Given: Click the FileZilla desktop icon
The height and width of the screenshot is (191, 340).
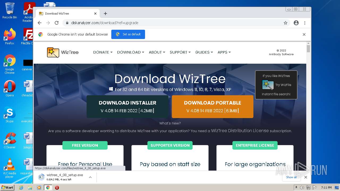Looking at the screenshot, I should (x=27, y=36).
